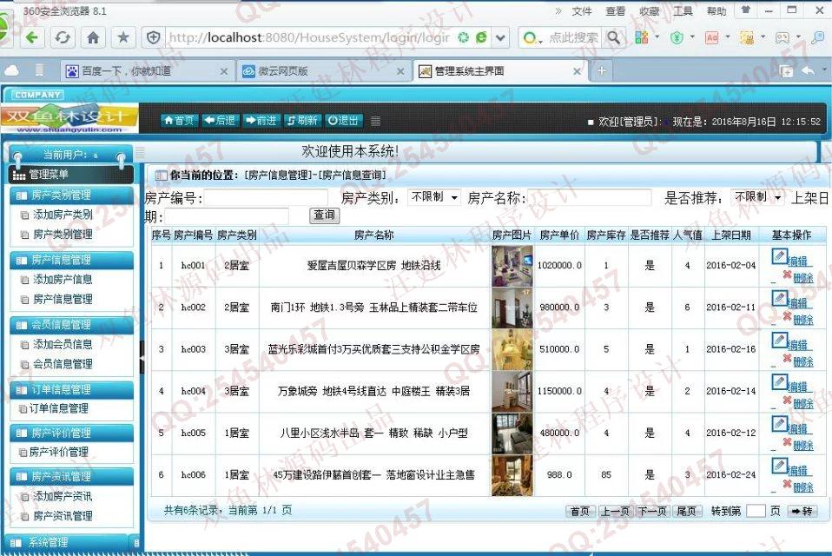Select the 管理系统主界面 tab
This screenshot has width=832, height=556.
pos(499,71)
